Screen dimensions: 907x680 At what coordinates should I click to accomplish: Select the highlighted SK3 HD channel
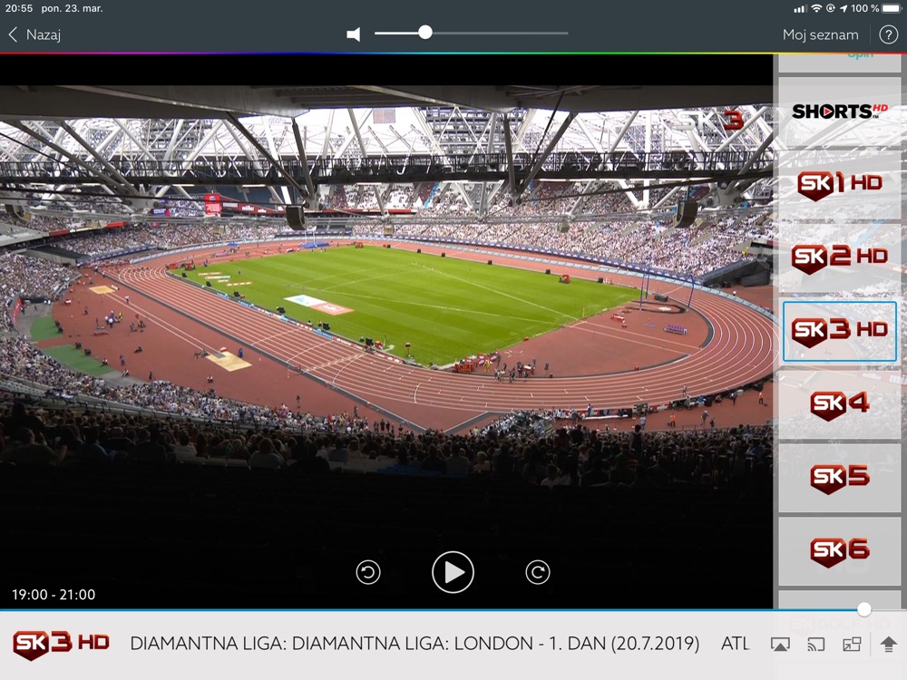839,331
